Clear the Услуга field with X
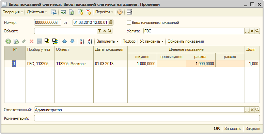264x134 pixels. [x=252, y=31]
